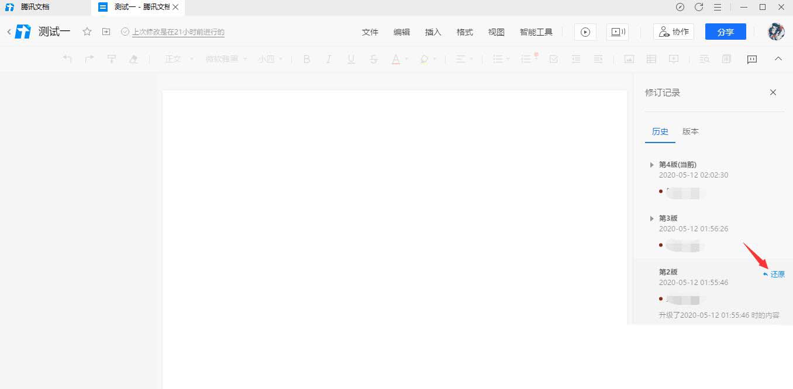Insert a to-do checkbox list
The height and width of the screenshot is (389, 793).
click(x=554, y=59)
